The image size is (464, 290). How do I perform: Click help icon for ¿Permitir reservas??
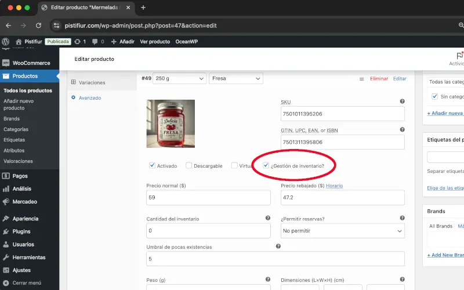pos(402,218)
